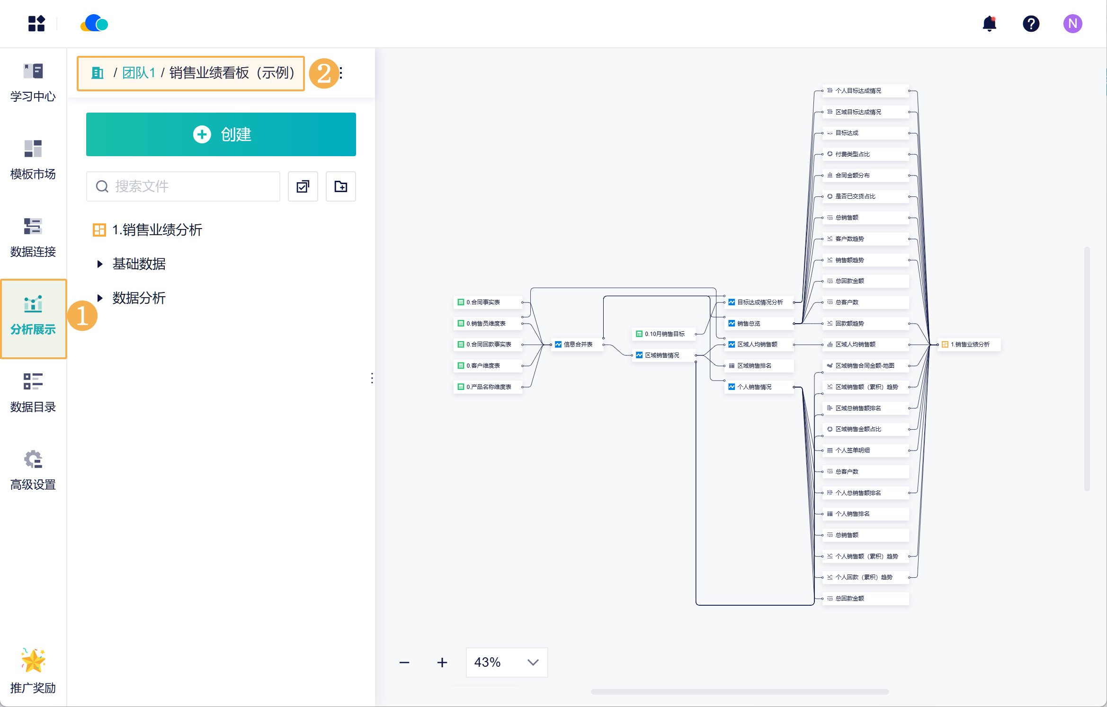Select the 0.10月销售目标 node
Screen dimensions: 1107x707
click(x=664, y=334)
